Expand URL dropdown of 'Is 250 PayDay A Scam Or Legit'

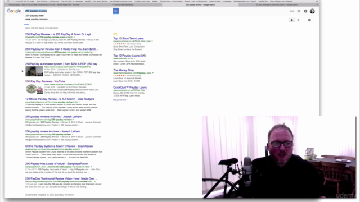pos(74,37)
